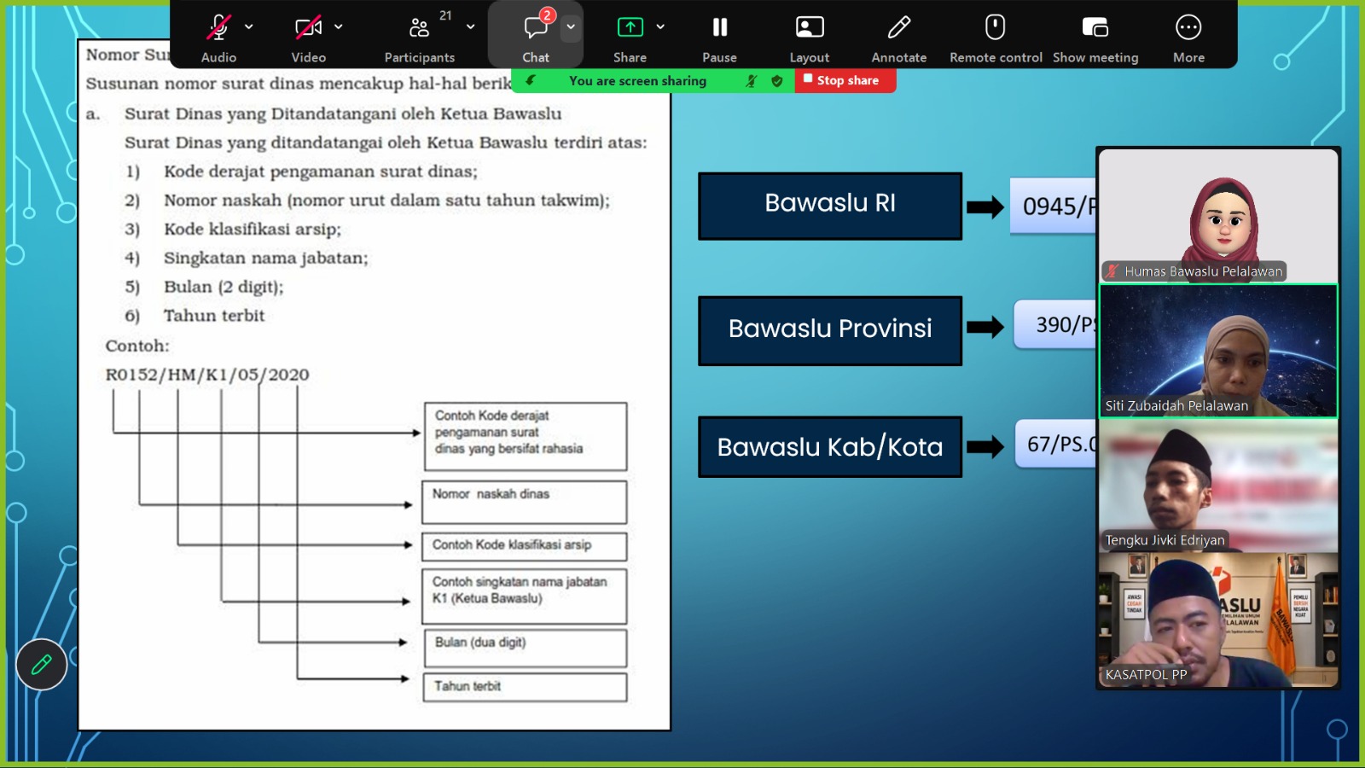Select the KASATPOL PP video tile
Screen dimensions: 1365x768
(1218, 620)
